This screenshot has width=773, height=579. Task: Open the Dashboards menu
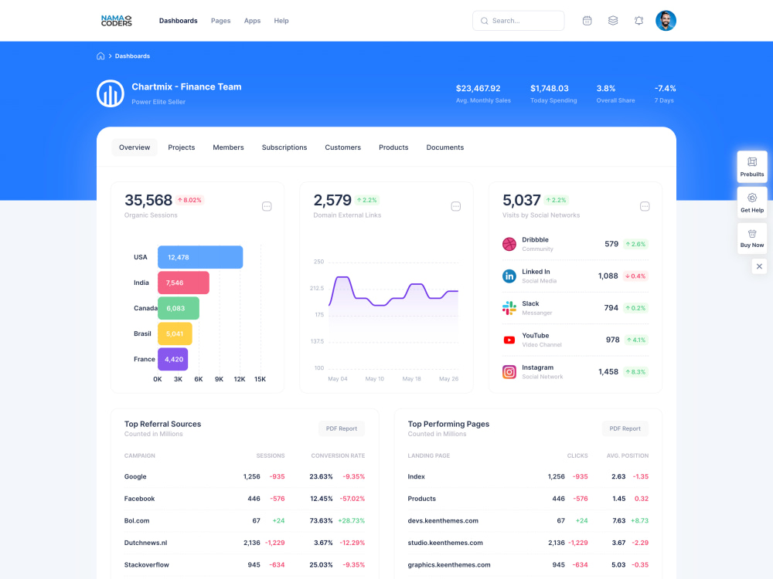[x=178, y=21]
